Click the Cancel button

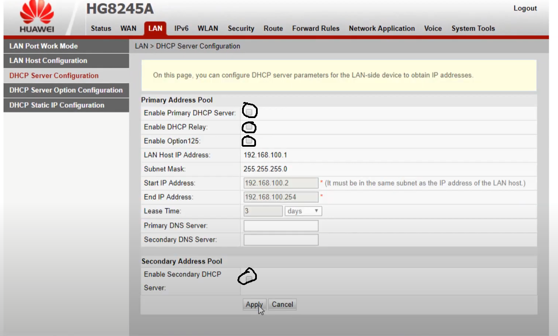(282, 304)
